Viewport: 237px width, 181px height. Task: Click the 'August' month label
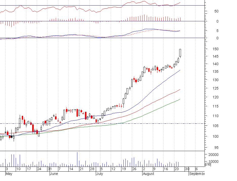coord(149,174)
